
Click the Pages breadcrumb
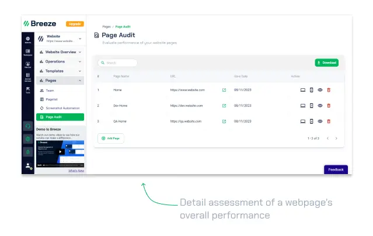(107, 27)
